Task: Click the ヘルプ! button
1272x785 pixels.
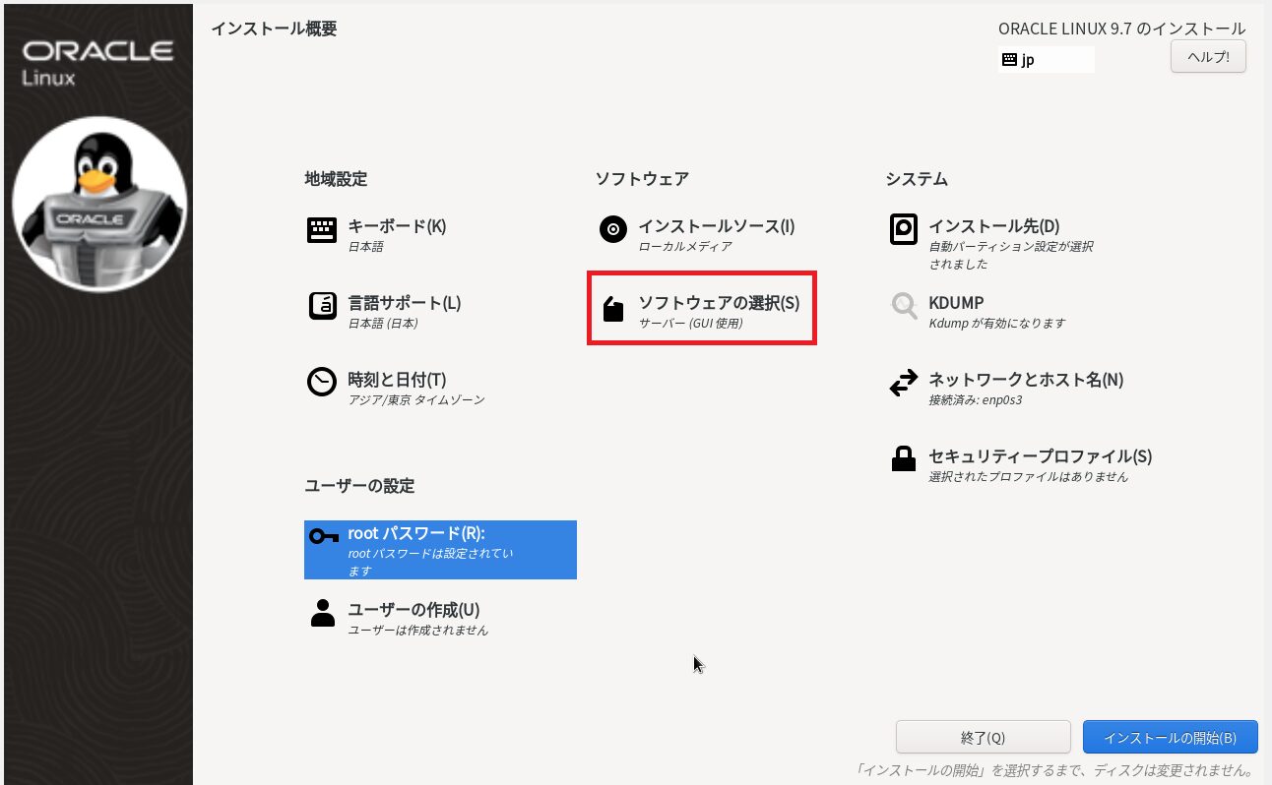Action: point(1208,57)
